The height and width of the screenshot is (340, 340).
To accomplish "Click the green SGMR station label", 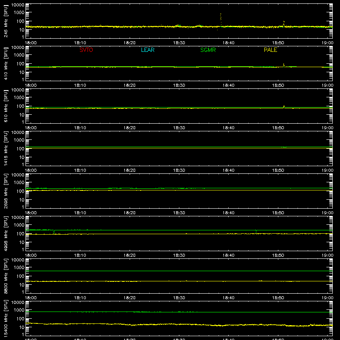I will (208, 50).
